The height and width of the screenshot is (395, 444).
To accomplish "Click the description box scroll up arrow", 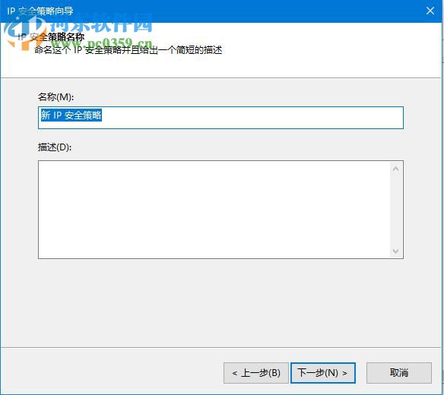I will tap(396, 169).
